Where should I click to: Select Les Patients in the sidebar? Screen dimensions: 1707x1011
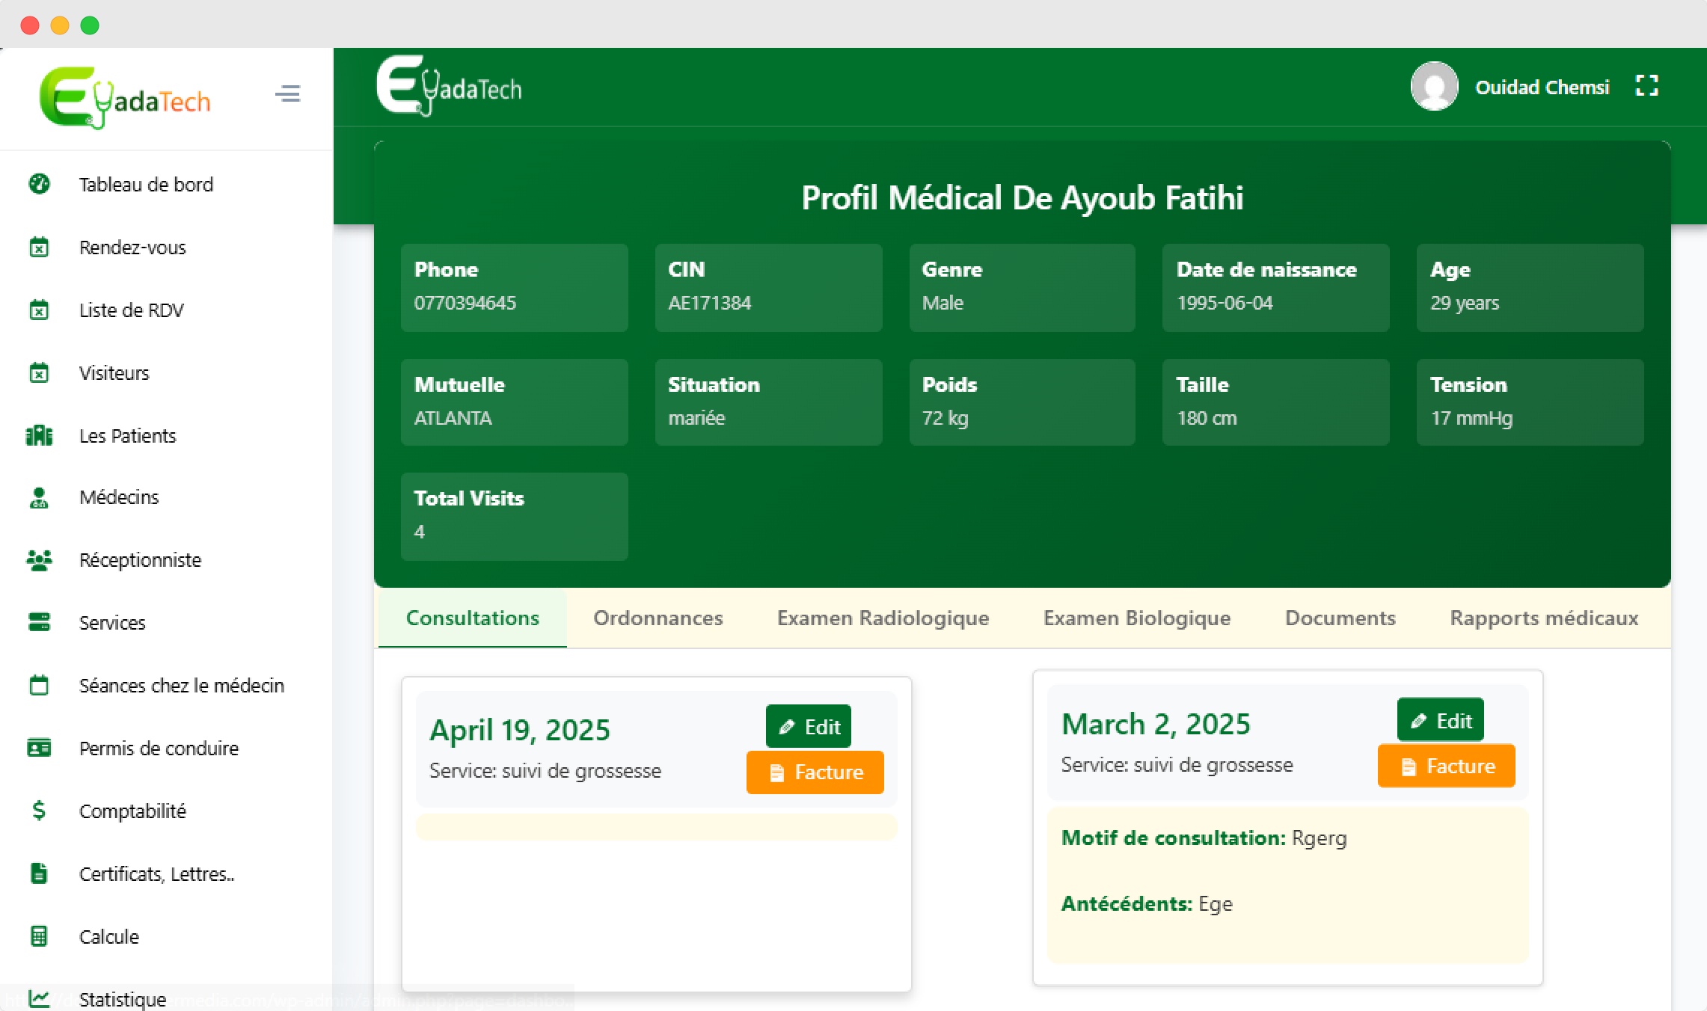pos(128,436)
